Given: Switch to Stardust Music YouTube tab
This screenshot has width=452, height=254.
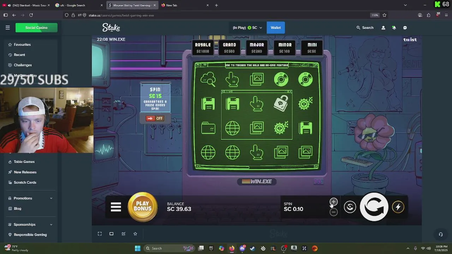Looking at the screenshot, I should [x=26, y=5].
